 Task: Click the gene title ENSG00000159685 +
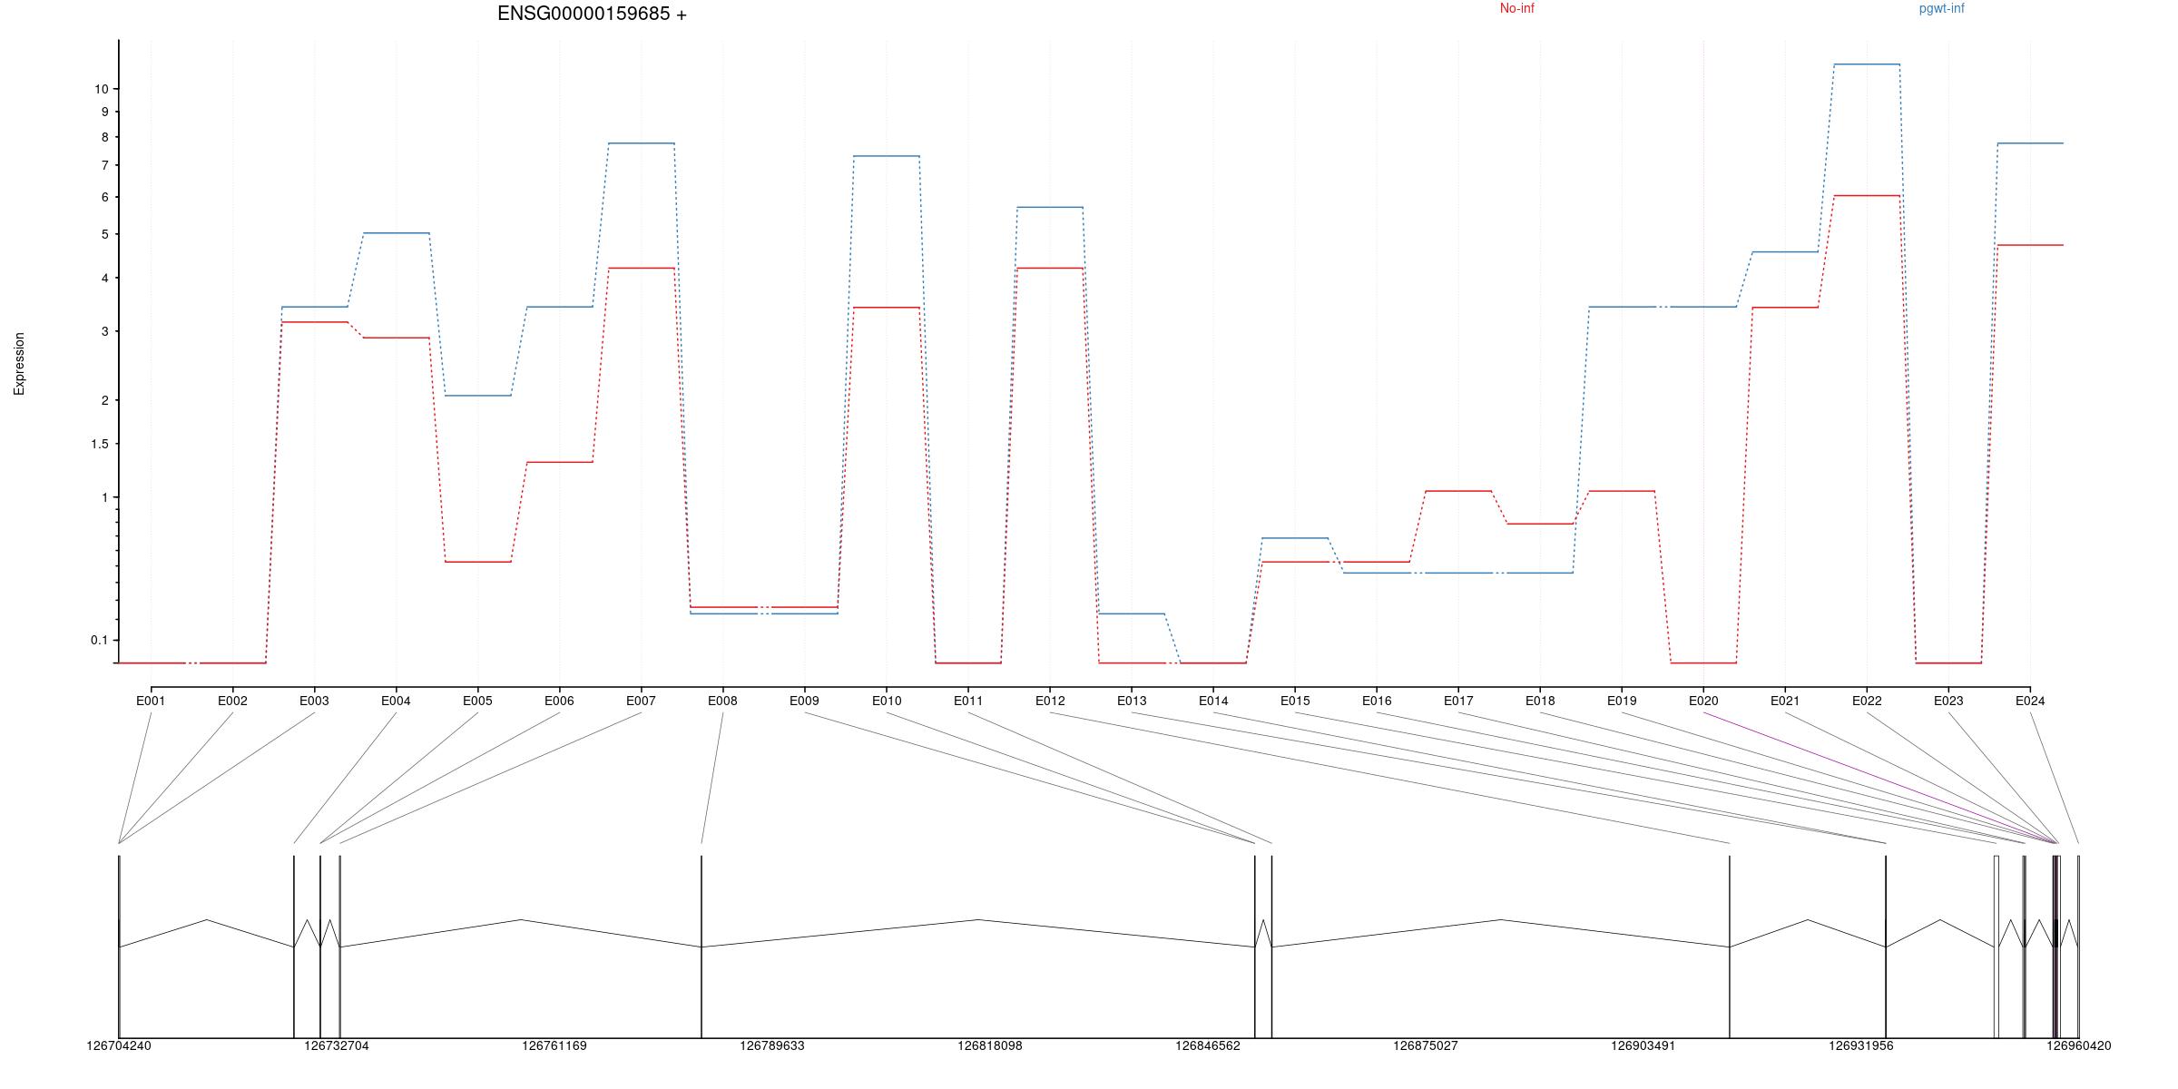coord(592,14)
